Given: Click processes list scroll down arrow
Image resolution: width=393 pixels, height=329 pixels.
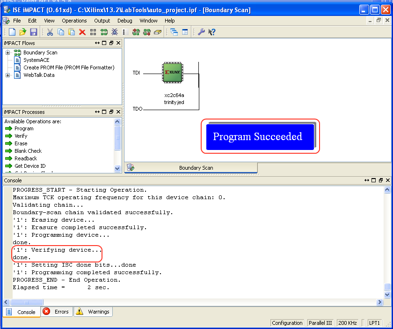Looking at the screenshot, I should click(x=117, y=169).
